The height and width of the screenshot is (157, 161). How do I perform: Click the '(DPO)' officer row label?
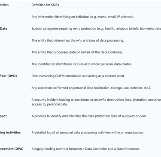click(8, 76)
